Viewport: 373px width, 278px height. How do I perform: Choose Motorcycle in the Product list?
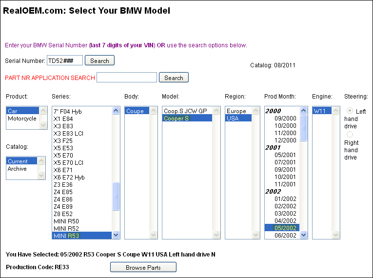coord(22,119)
